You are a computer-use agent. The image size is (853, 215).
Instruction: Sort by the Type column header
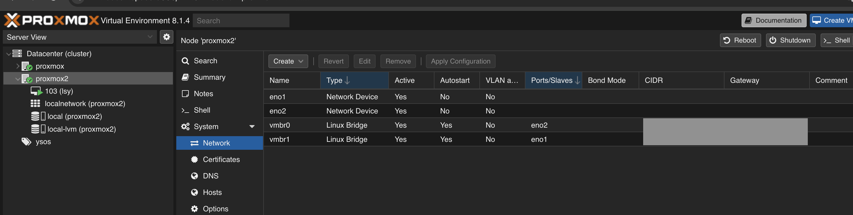354,80
